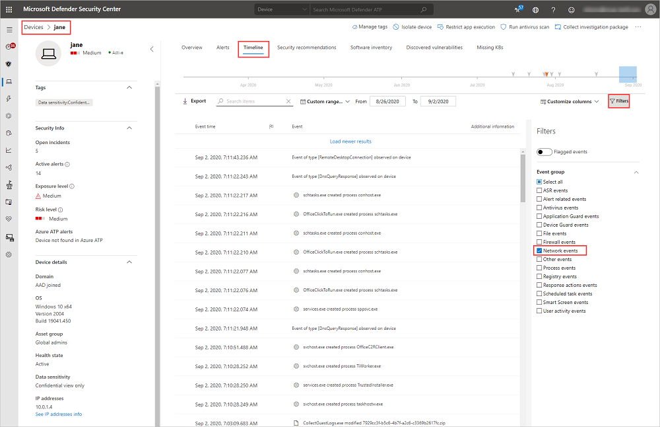Click info icon next to Exposure level
660x427 pixels.
pyautogui.click(x=71, y=186)
